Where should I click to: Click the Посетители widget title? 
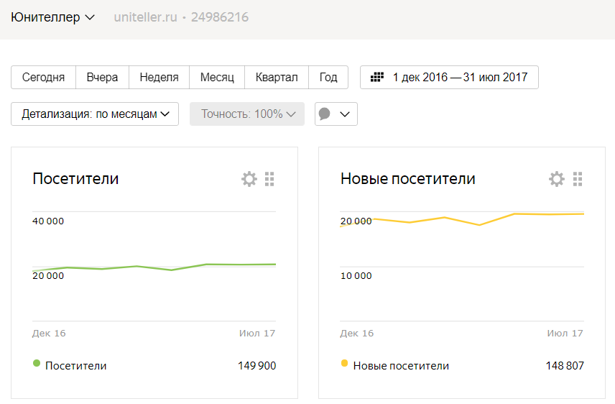click(75, 179)
